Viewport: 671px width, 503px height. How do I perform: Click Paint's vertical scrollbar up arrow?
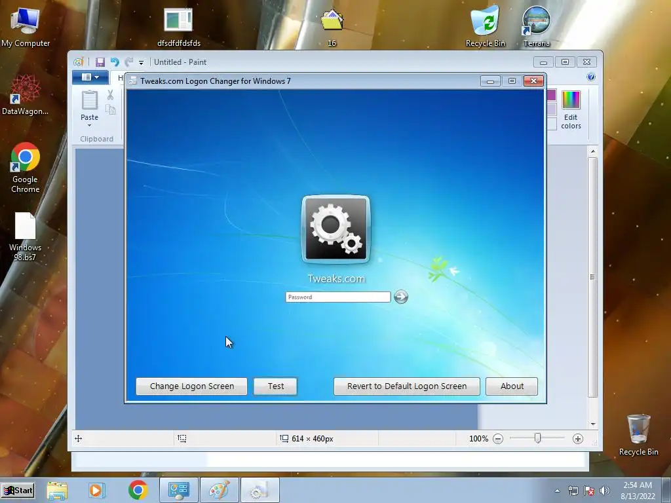click(593, 151)
